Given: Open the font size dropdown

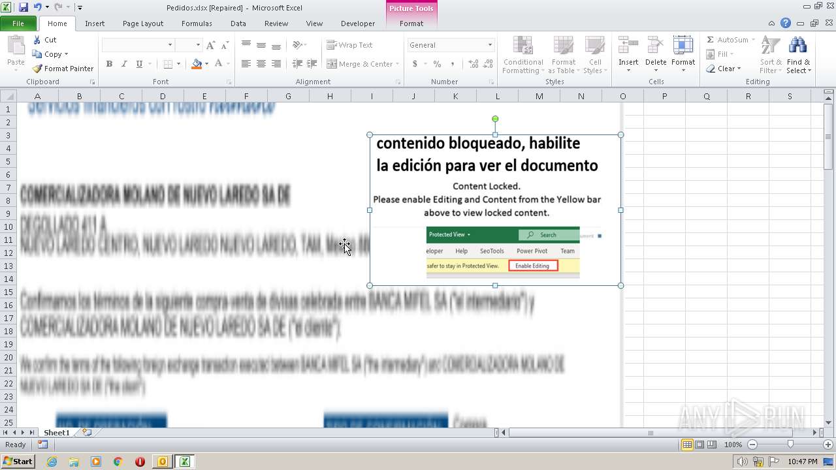Looking at the screenshot, I should (197, 45).
